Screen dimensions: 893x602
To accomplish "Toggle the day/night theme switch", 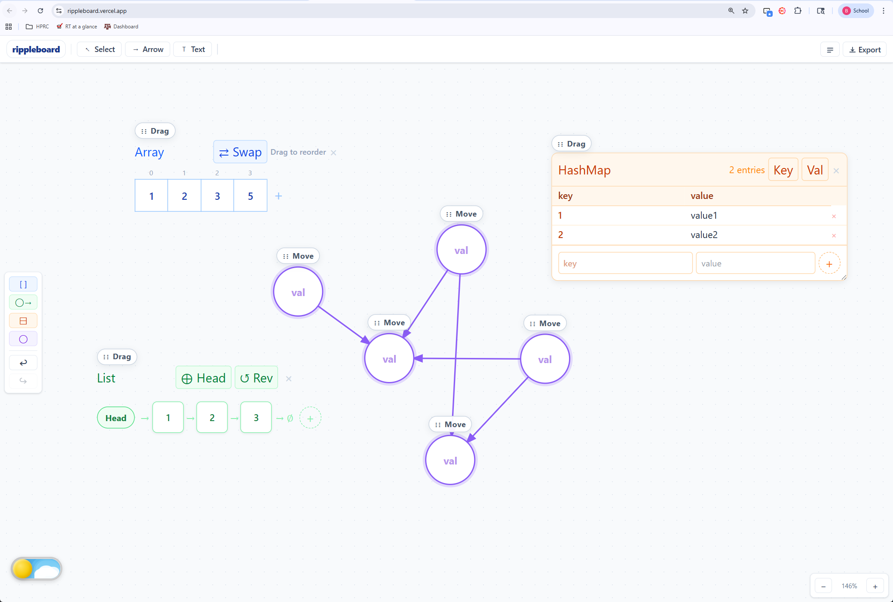I will pyautogui.click(x=37, y=569).
